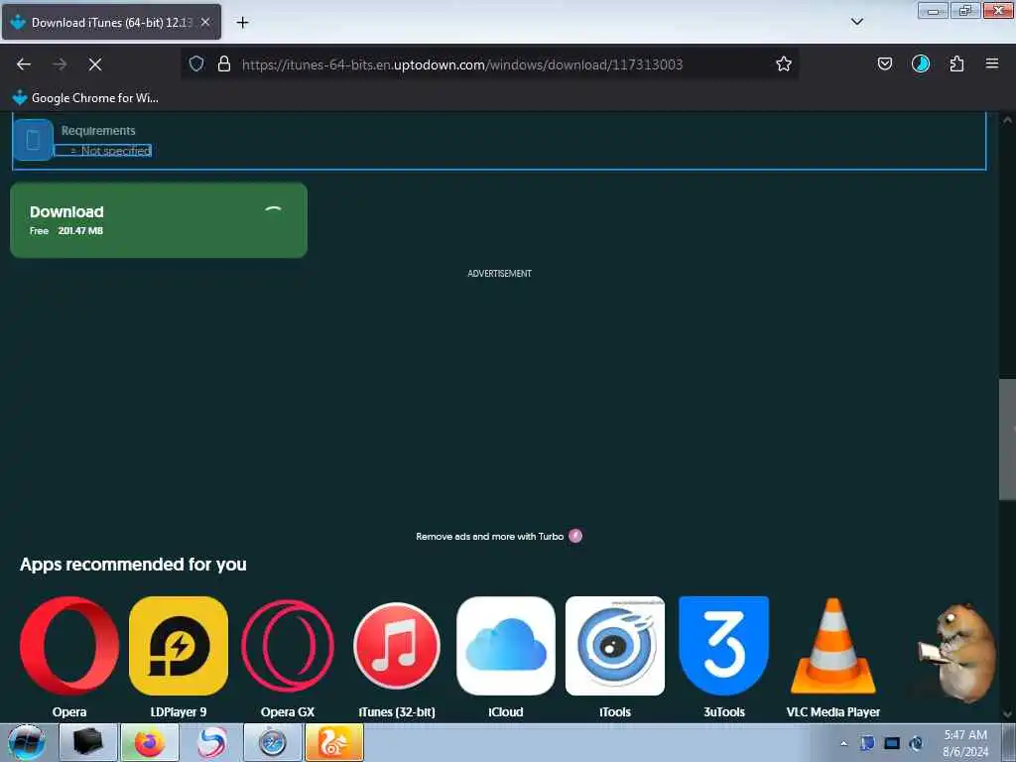Screen dimensions: 1016x762
Task: Click the green Download button
Action: pos(159,220)
